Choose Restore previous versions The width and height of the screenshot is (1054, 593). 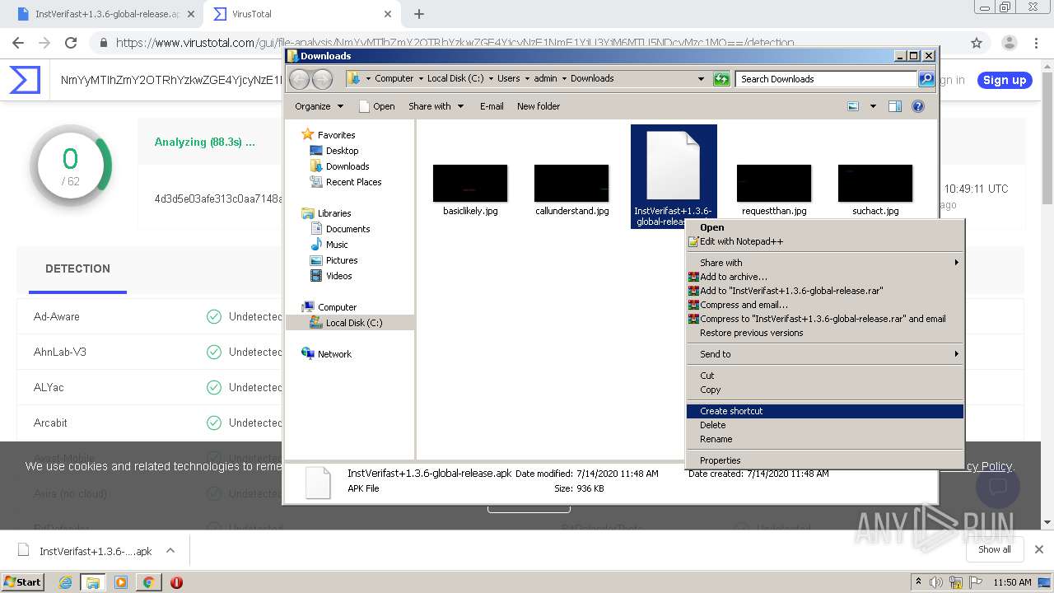click(x=824, y=333)
